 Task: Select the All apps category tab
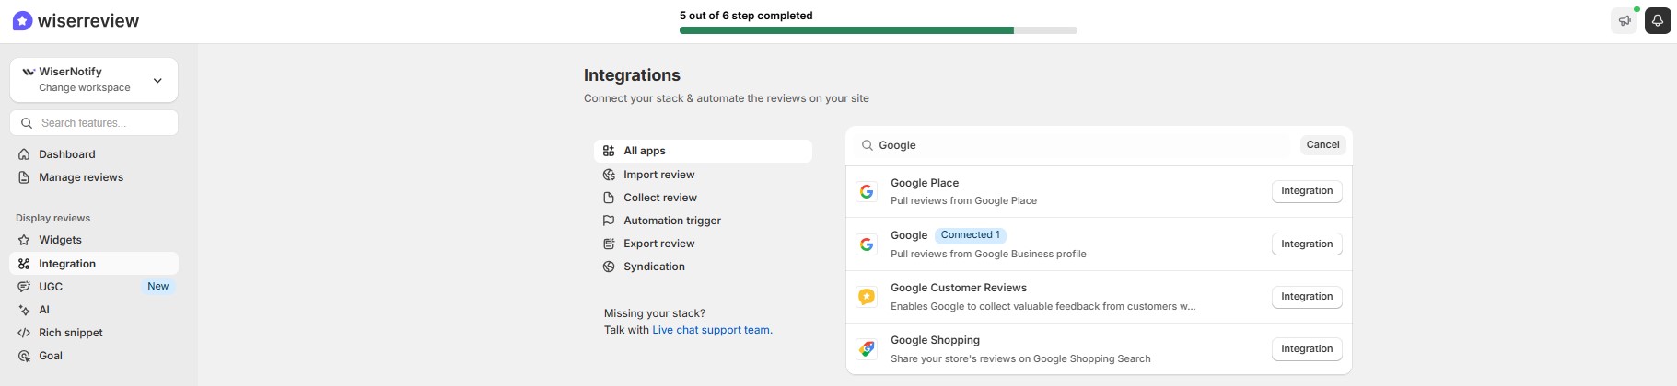pos(703,151)
